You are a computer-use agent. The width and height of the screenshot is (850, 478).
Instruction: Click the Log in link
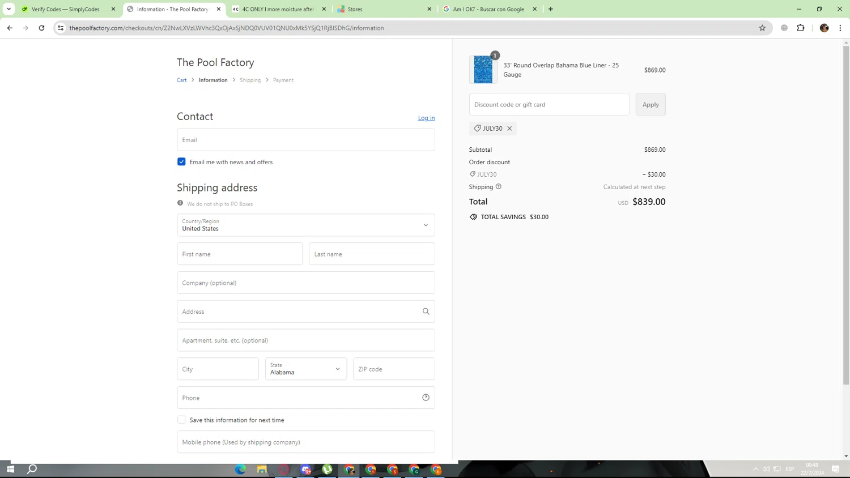426,118
